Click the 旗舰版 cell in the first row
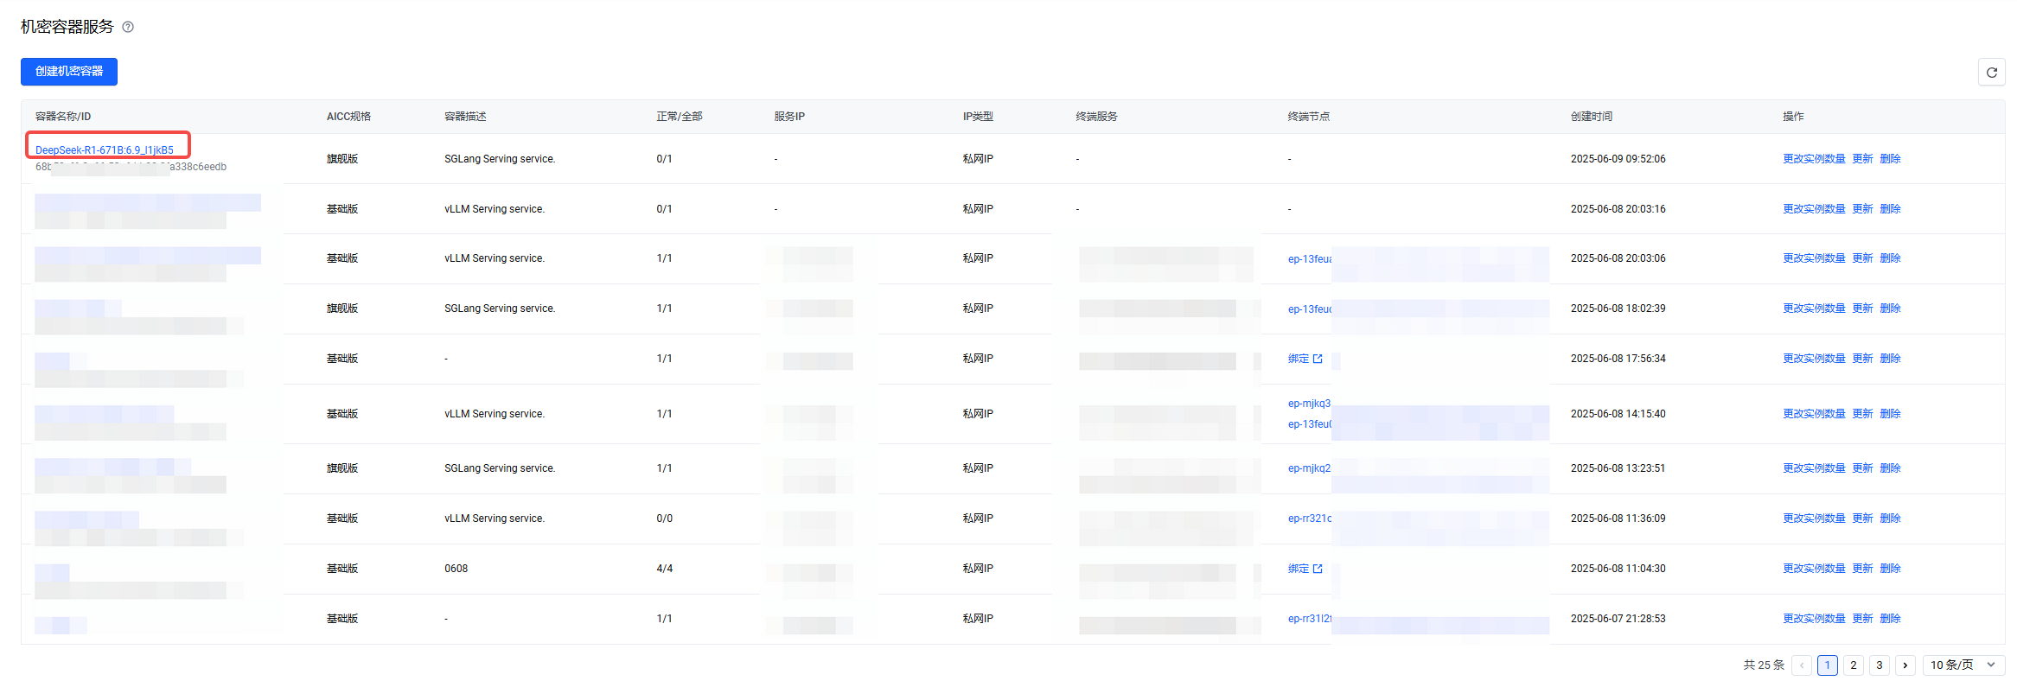 [x=342, y=159]
